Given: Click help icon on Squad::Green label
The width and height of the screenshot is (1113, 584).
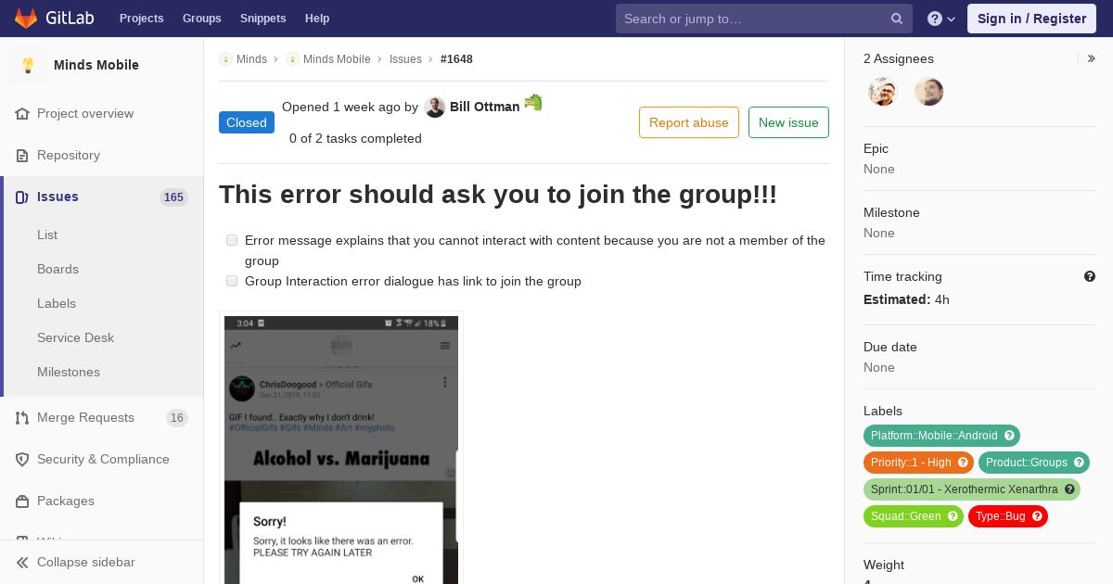Looking at the screenshot, I should click(953, 516).
